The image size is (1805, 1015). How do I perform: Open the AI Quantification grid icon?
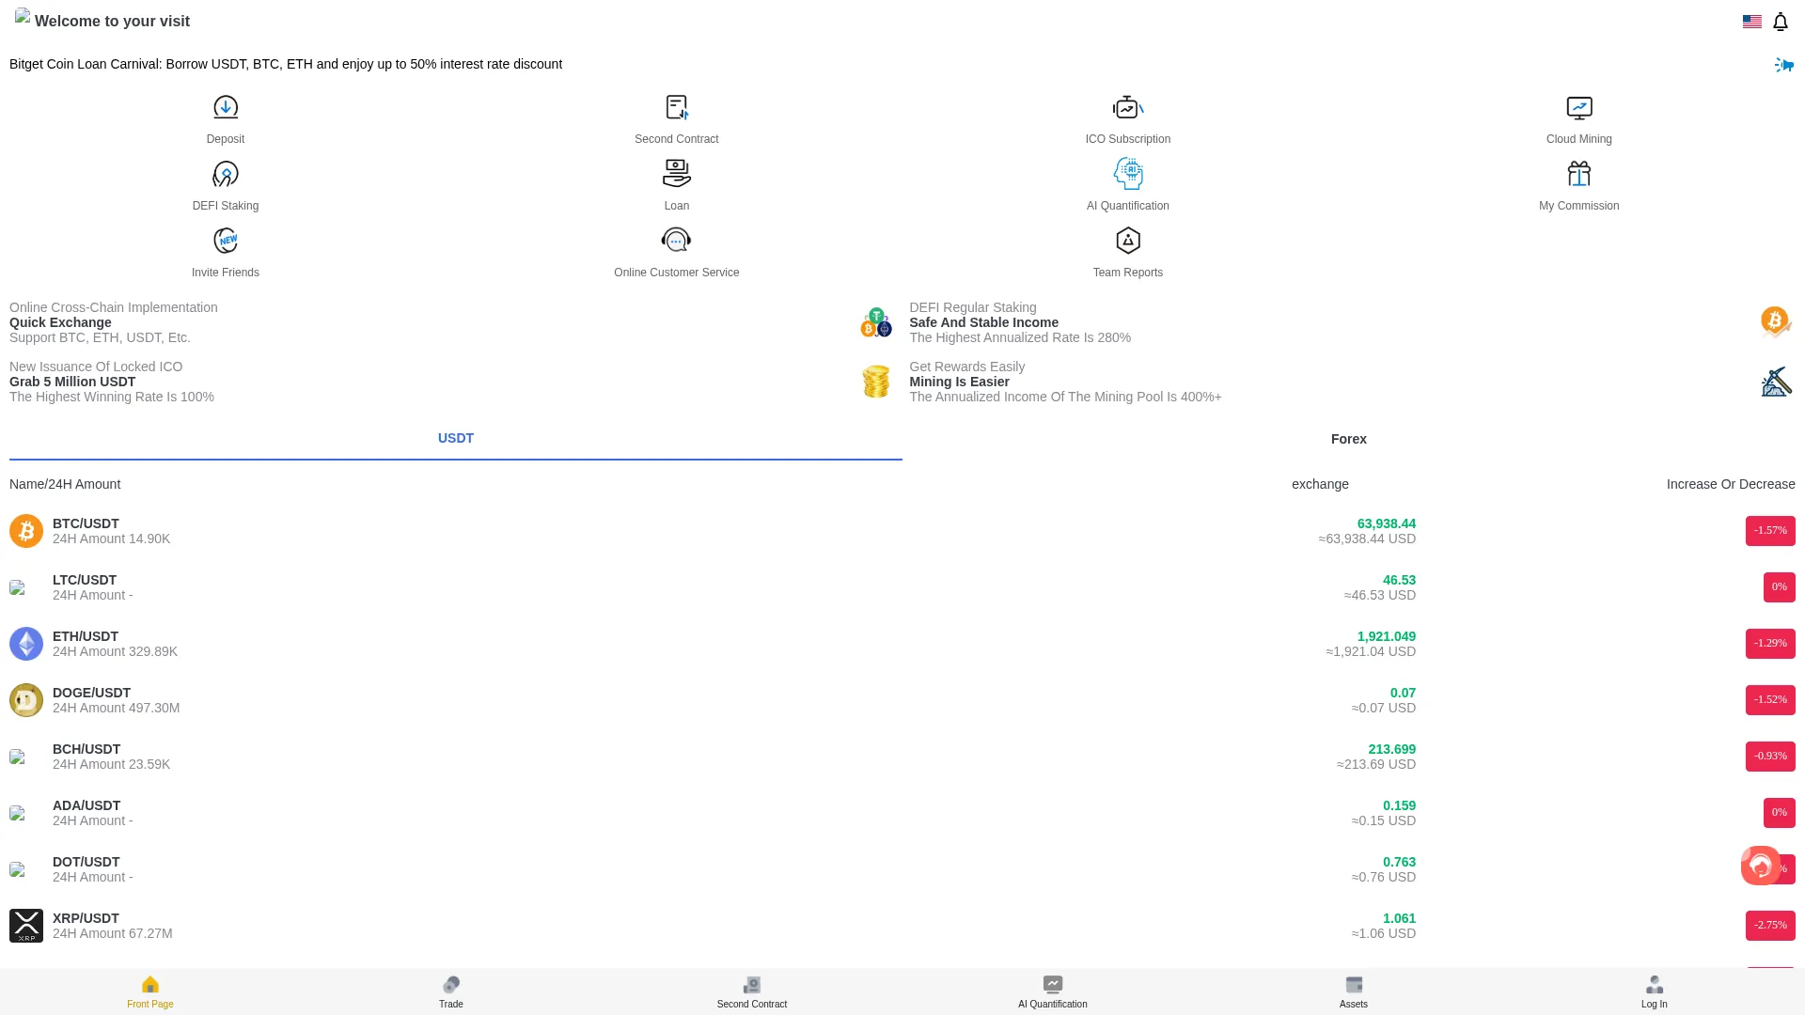coord(1128,174)
